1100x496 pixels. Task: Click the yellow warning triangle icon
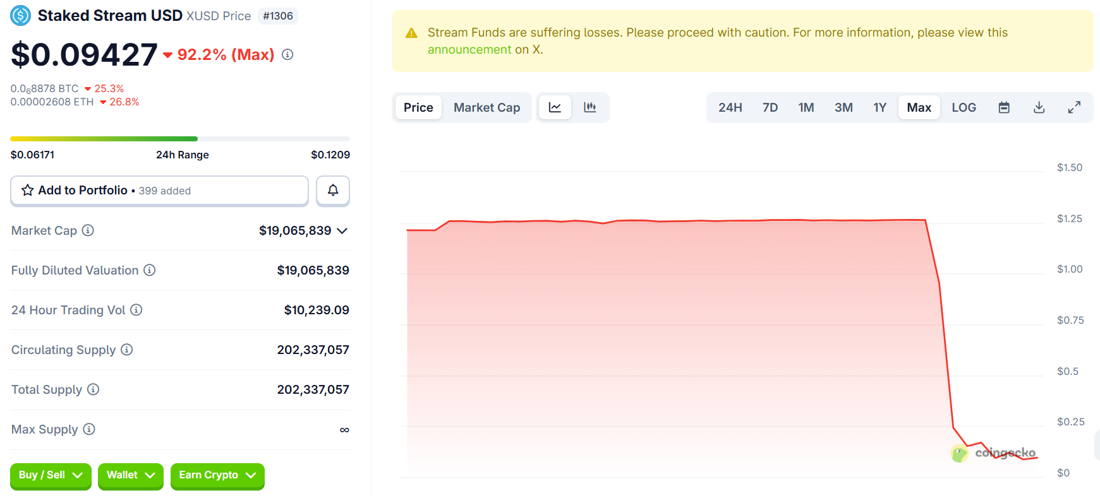(x=411, y=33)
